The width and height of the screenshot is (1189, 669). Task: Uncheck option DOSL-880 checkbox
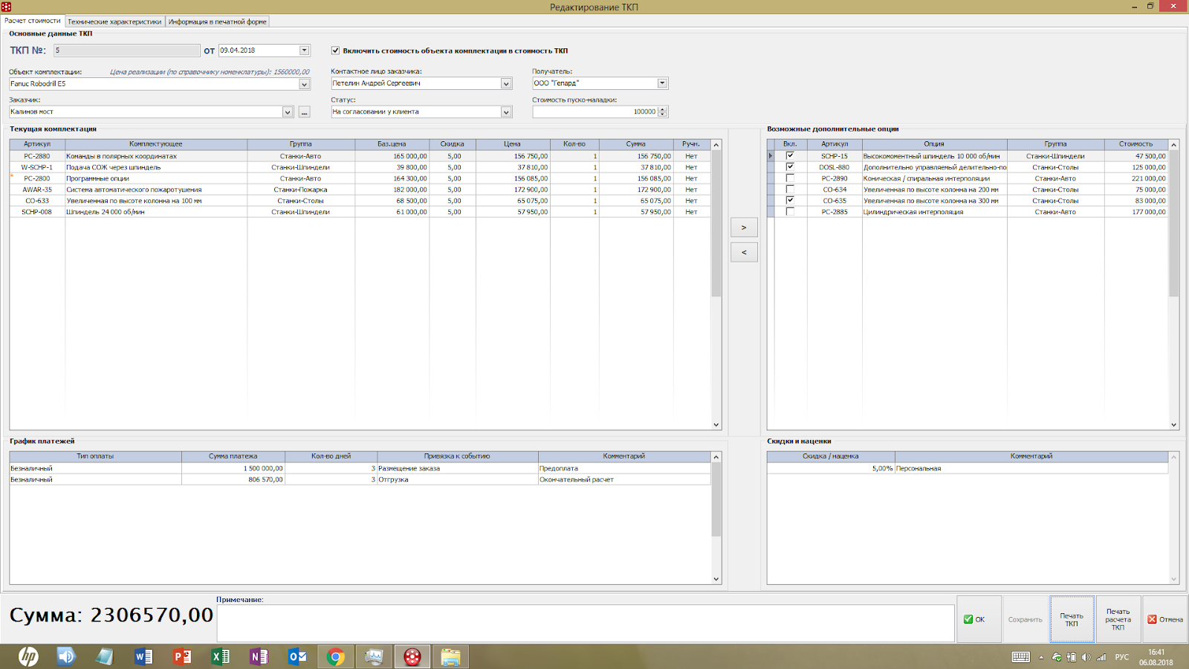click(790, 167)
